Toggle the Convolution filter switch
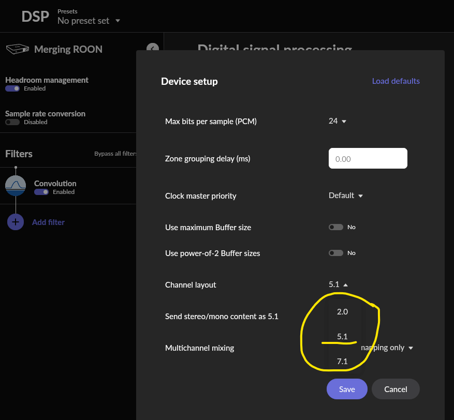This screenshot has height=420, width=454. [x=41, y=192]
